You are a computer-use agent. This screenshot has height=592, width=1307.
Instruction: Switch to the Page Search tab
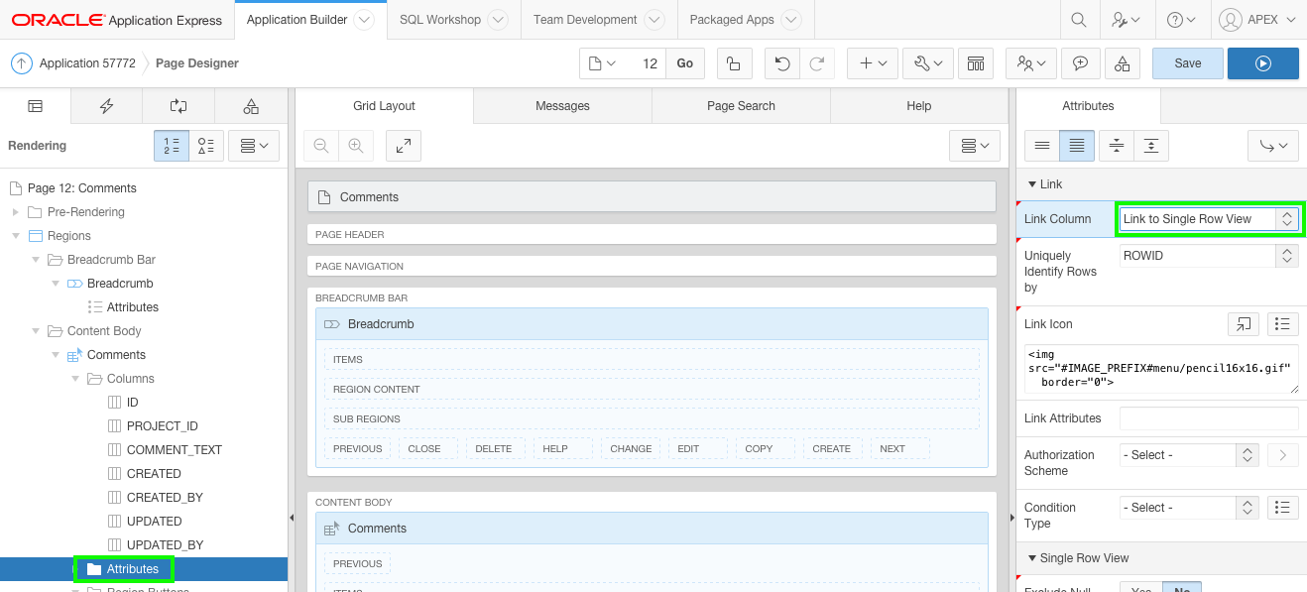(741, 106)
